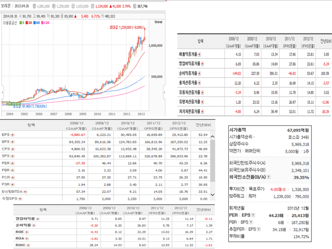Image resolution: width=332 pixels, height=249 pixels.
Task: Expand the 영업이익률 row chart
Action: [x=38, y=219]
